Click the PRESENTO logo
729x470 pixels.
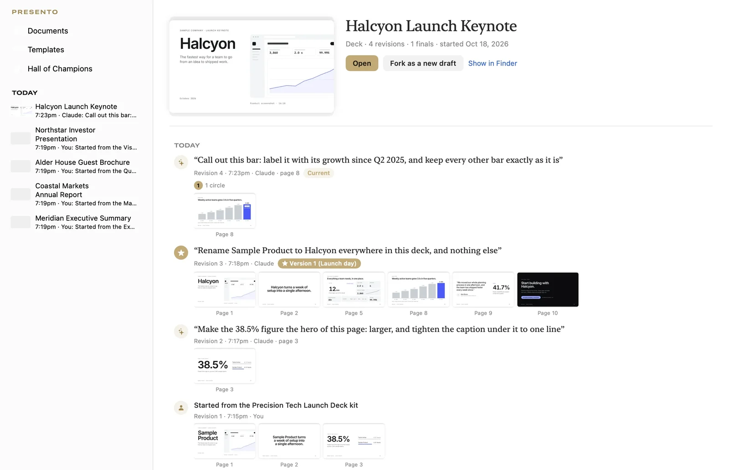click(x=35, y=12)
